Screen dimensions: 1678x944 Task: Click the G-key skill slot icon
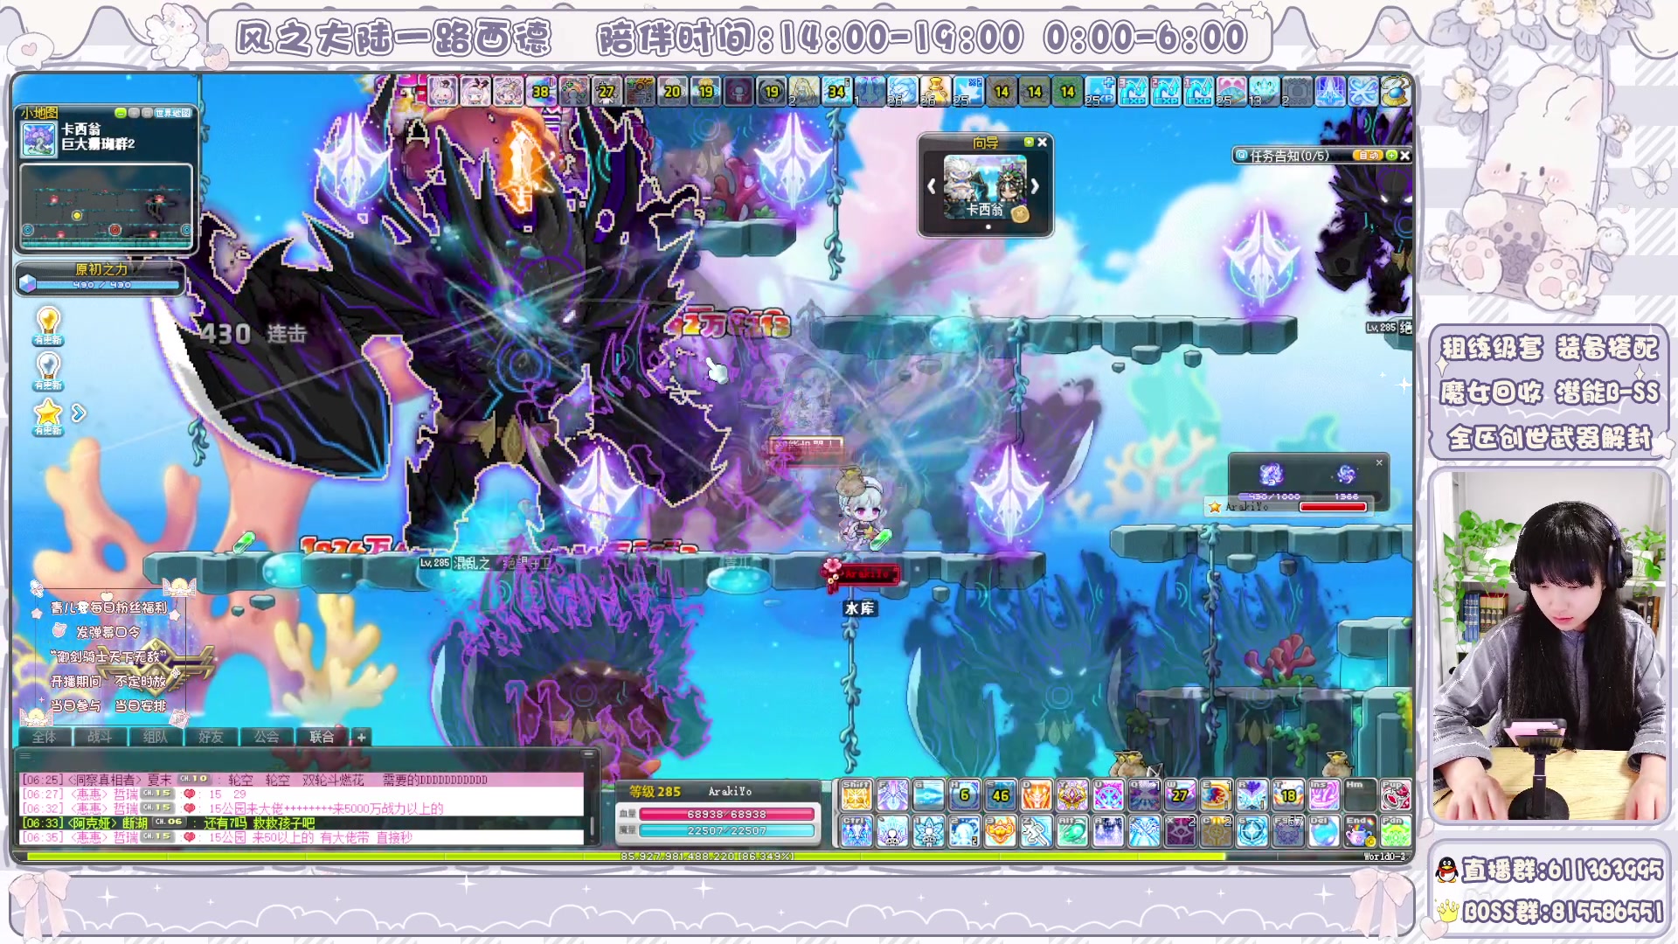click(x=928, y=795)
